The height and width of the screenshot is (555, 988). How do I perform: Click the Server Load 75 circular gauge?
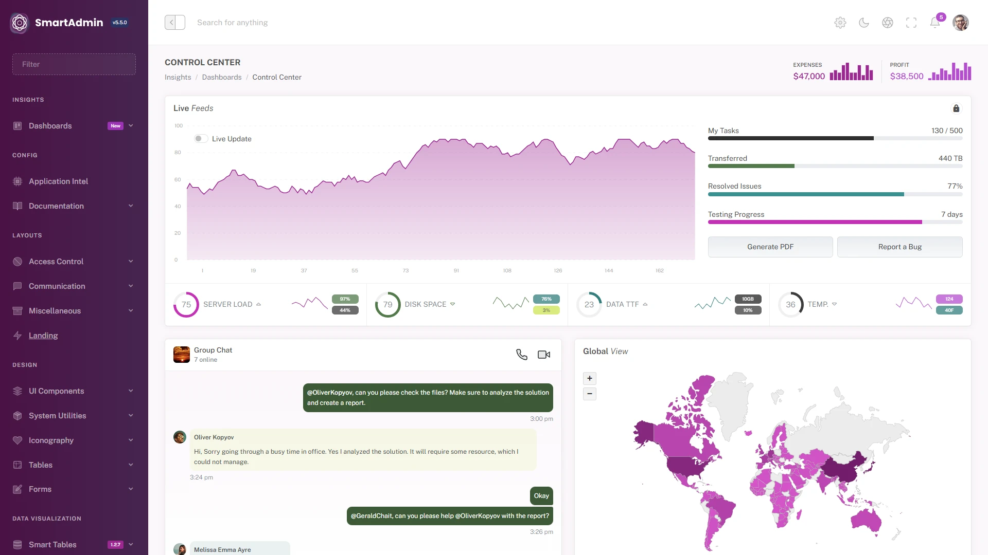186,305
